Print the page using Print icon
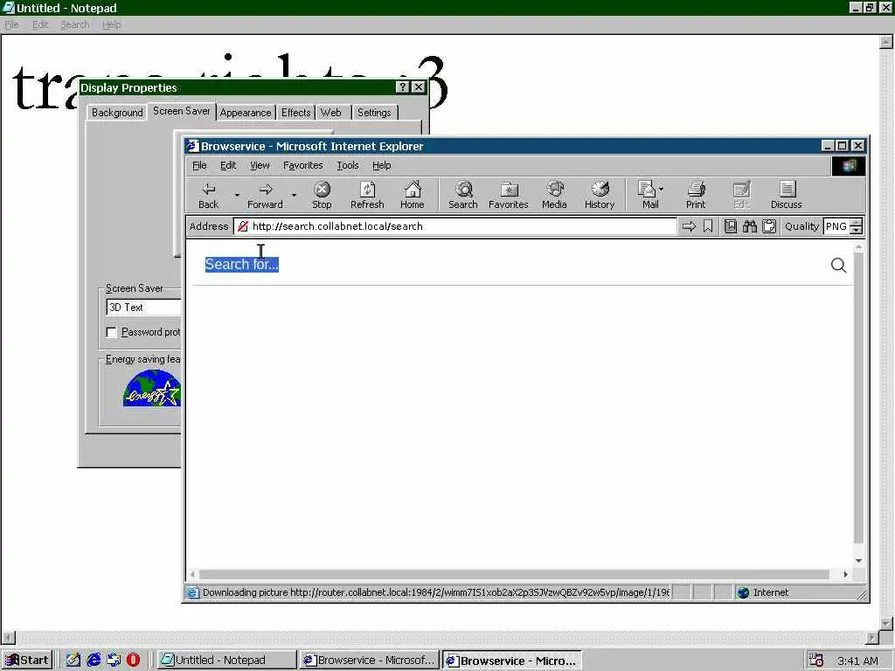 coord(696,195)
